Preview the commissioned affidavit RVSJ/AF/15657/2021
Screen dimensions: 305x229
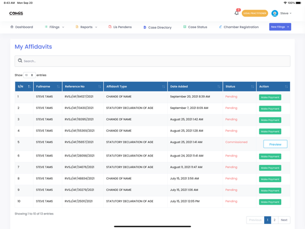(275, 144)
